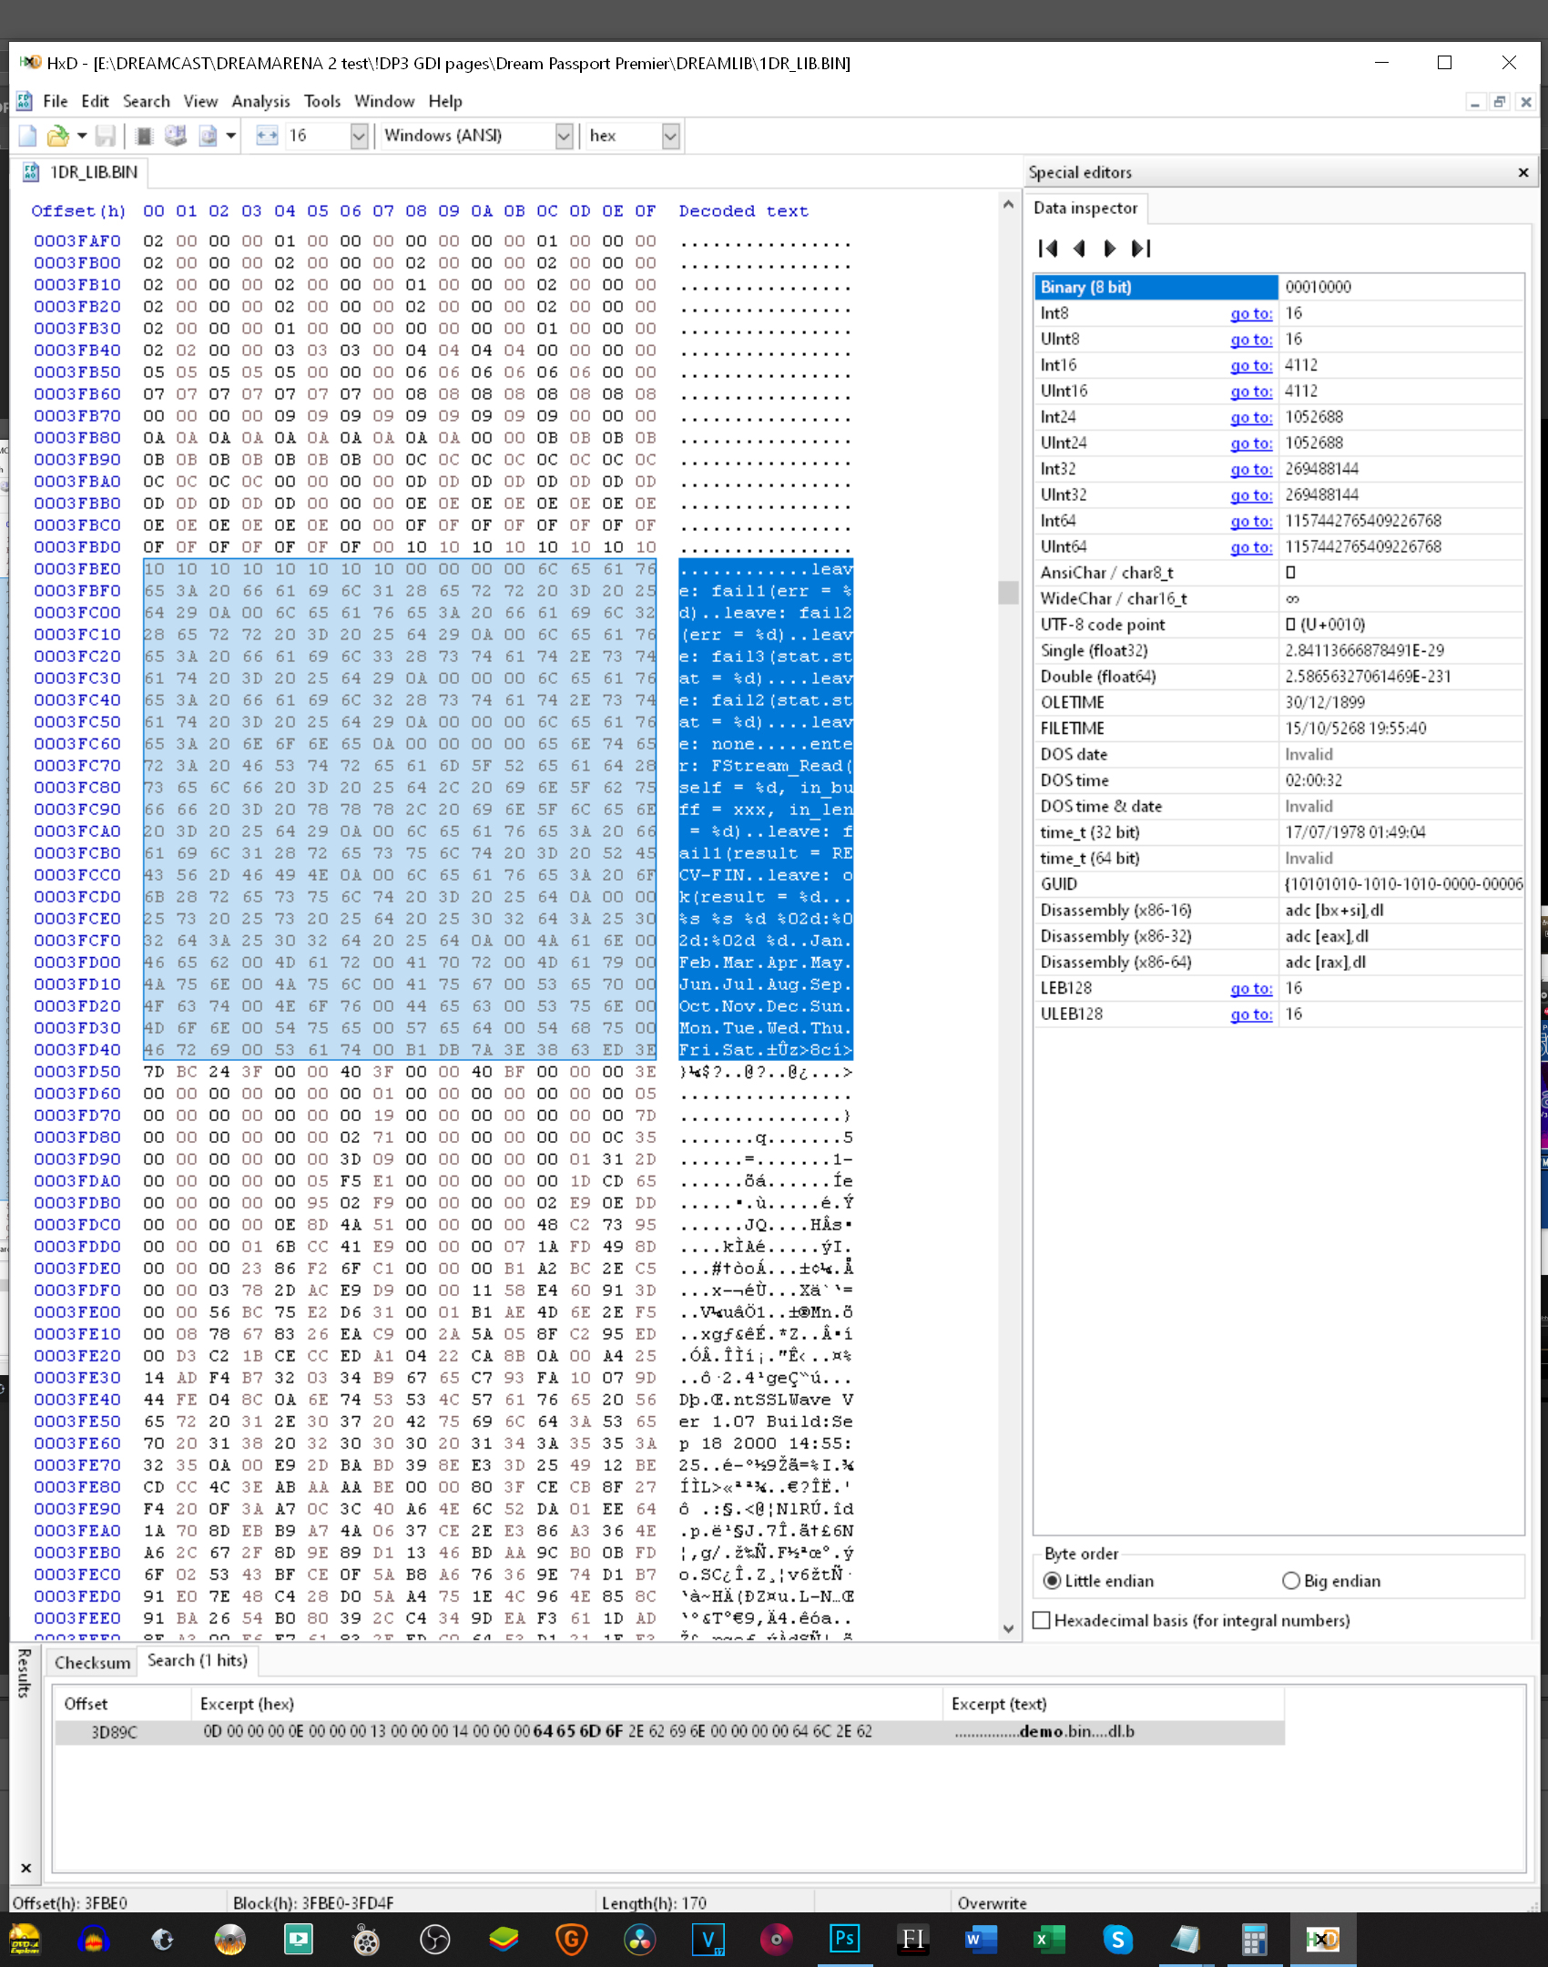Switch to the Checksum results tab
Viewport: 1548px width, 1967px height.
(x=92, y=1662)
